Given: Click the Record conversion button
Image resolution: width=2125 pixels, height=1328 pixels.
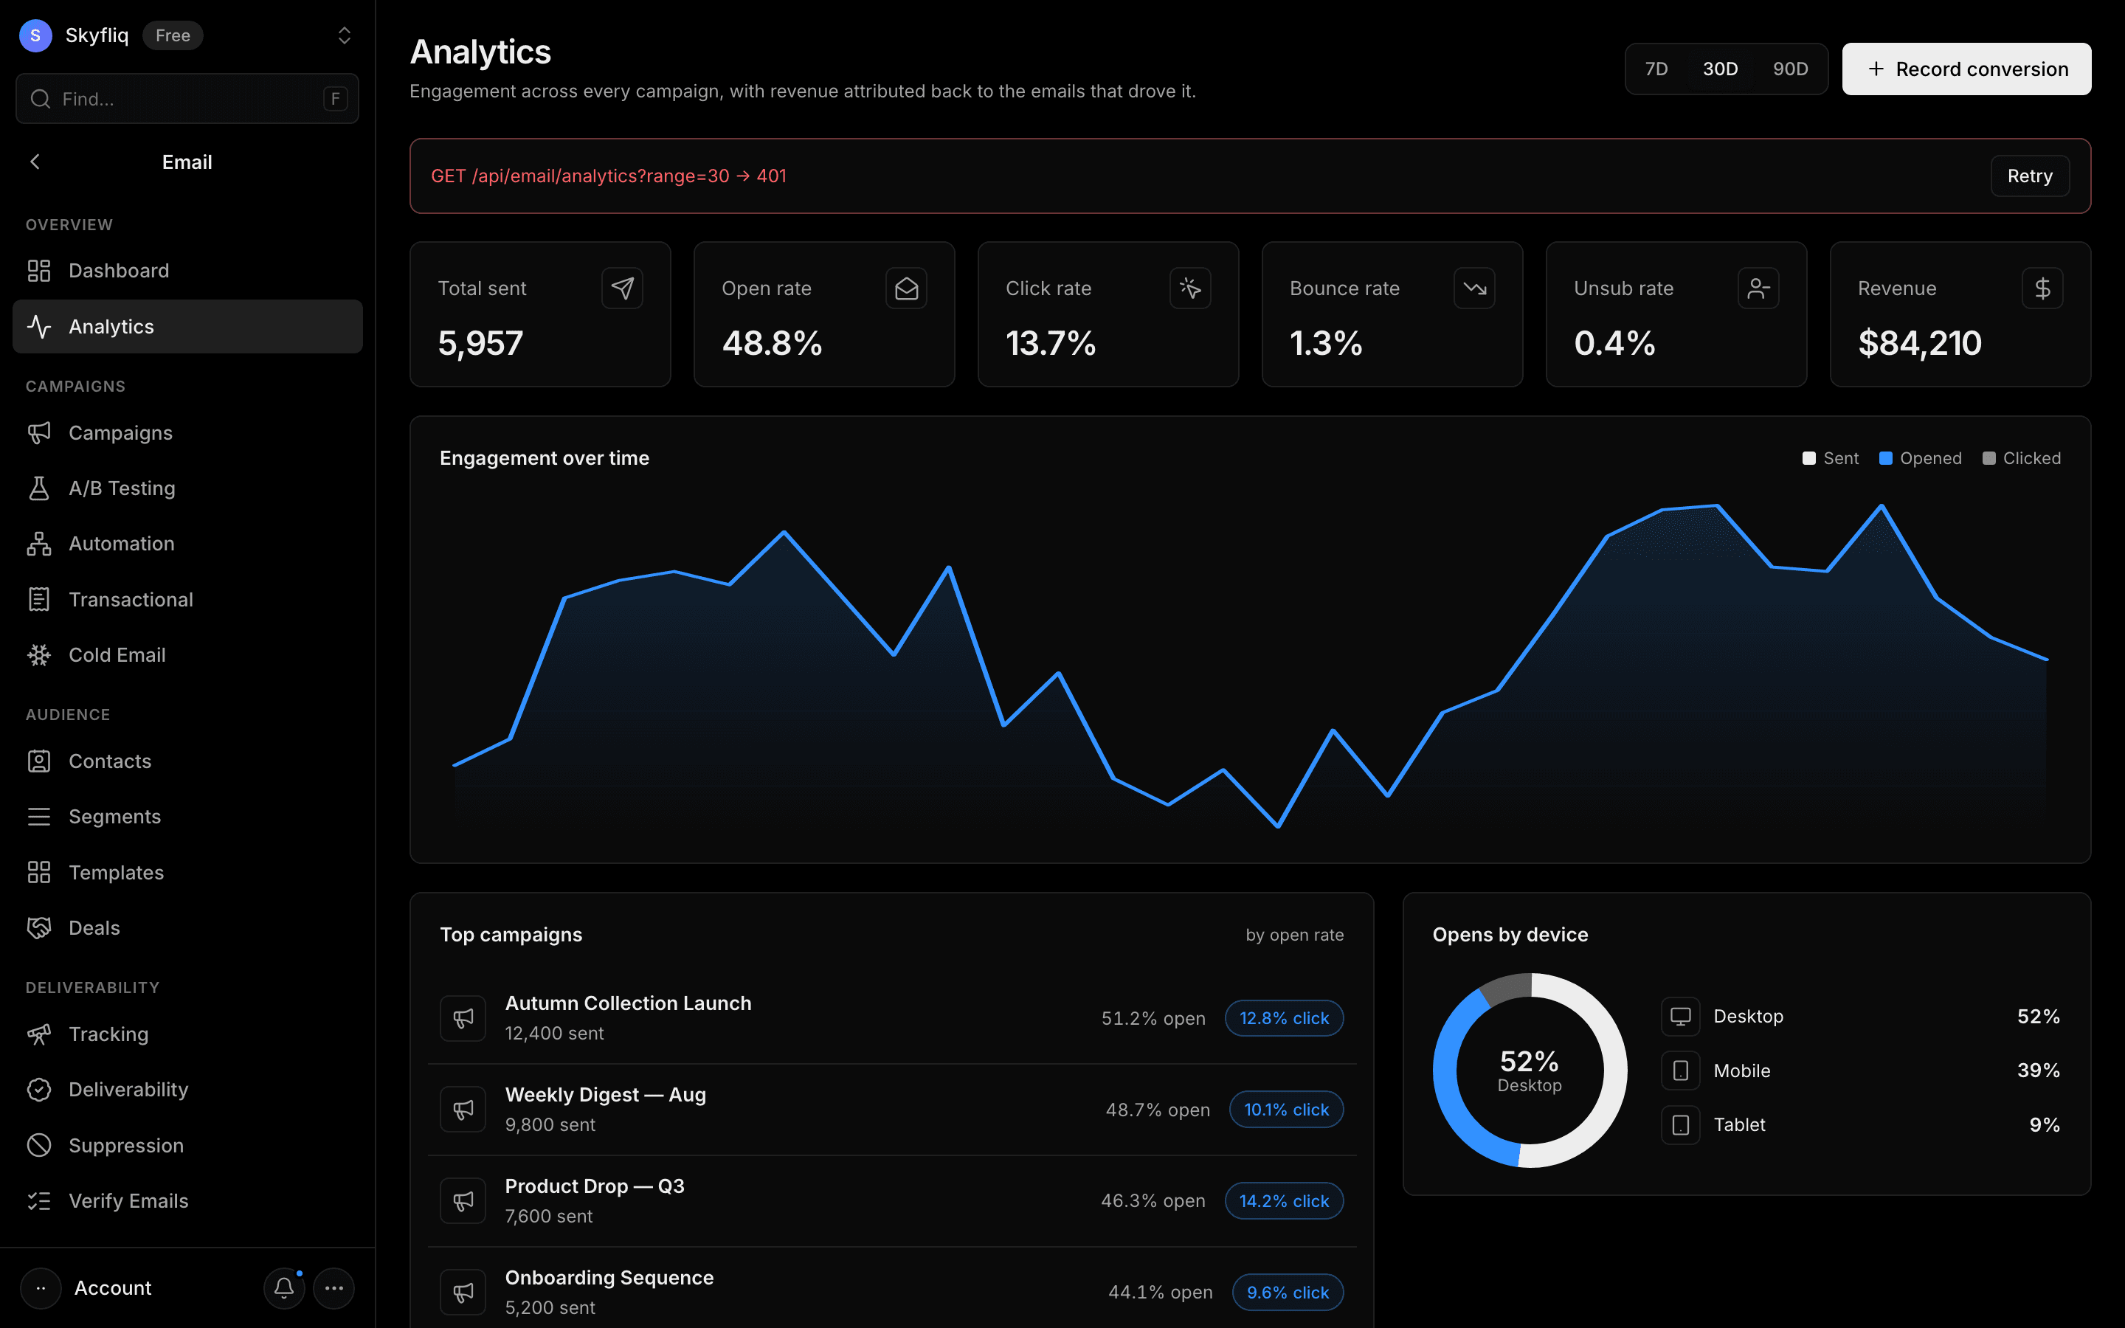Looking at the screenshot, I should pos(1966,69).
